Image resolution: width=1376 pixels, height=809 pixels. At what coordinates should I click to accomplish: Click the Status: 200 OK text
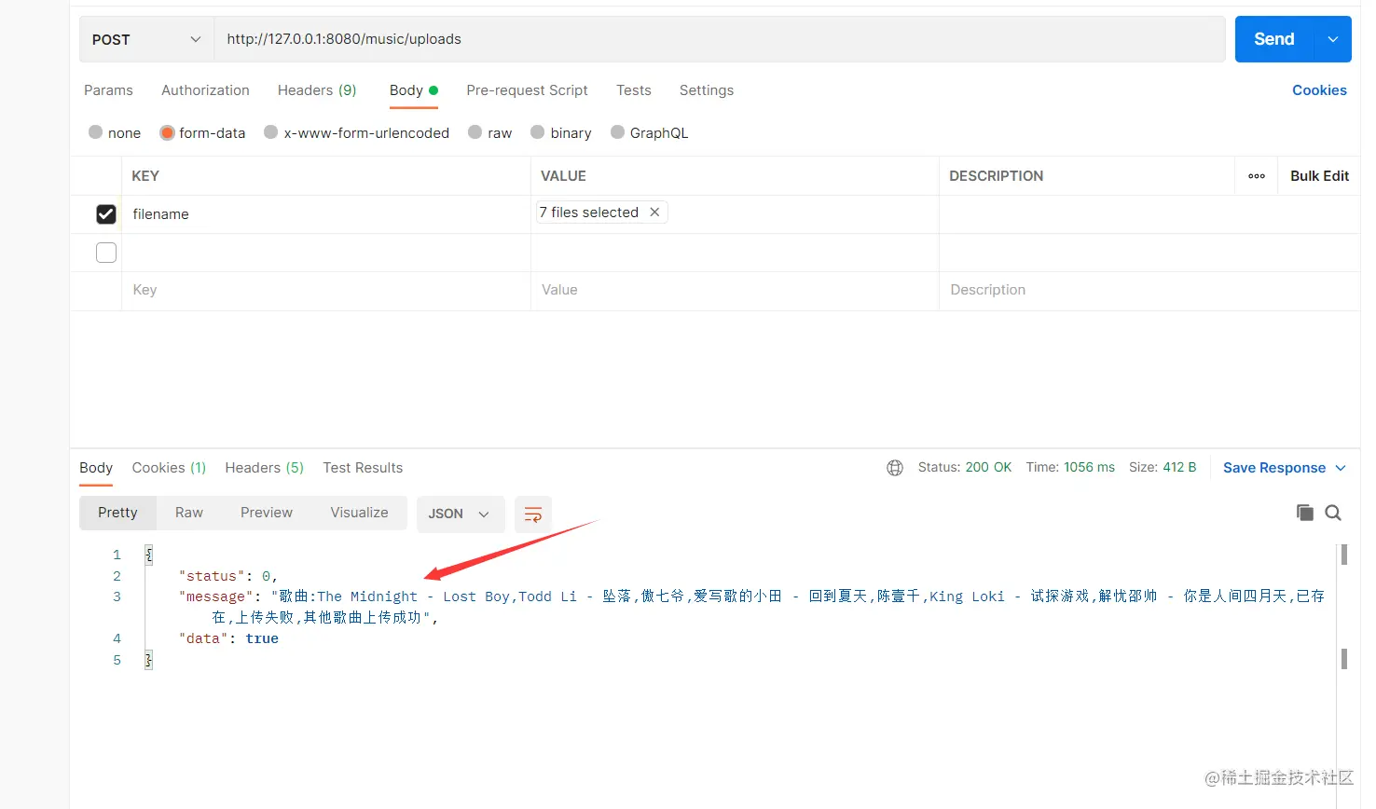pos(965,467)
